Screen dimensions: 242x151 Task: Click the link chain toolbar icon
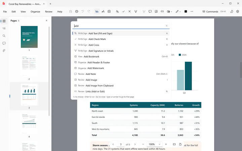click(x=162, y=11)
